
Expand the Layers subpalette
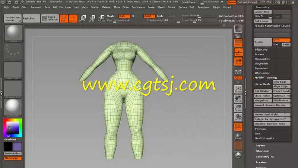(x=260, y=146)
